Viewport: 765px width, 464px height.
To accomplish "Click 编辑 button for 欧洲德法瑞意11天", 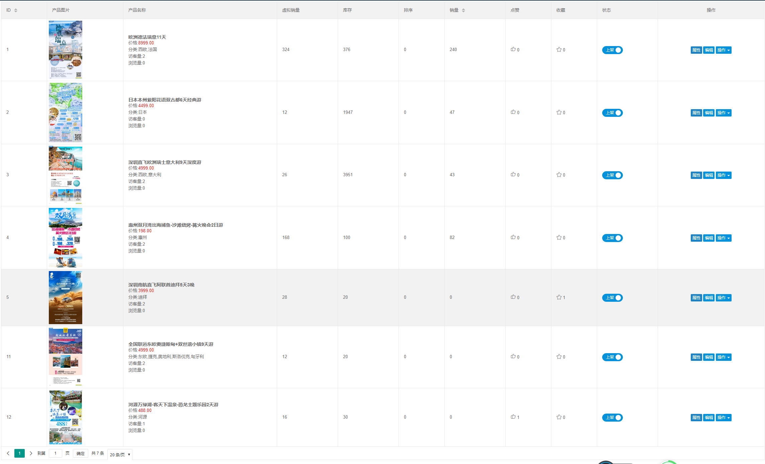I will [709, 50].
